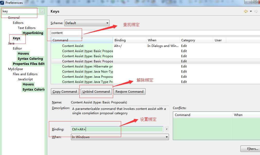Click the Conflicts When column header
The image size is (260, 155).
coord(246,115)
